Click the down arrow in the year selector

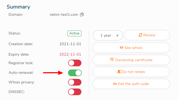click(x=117, y=36)
